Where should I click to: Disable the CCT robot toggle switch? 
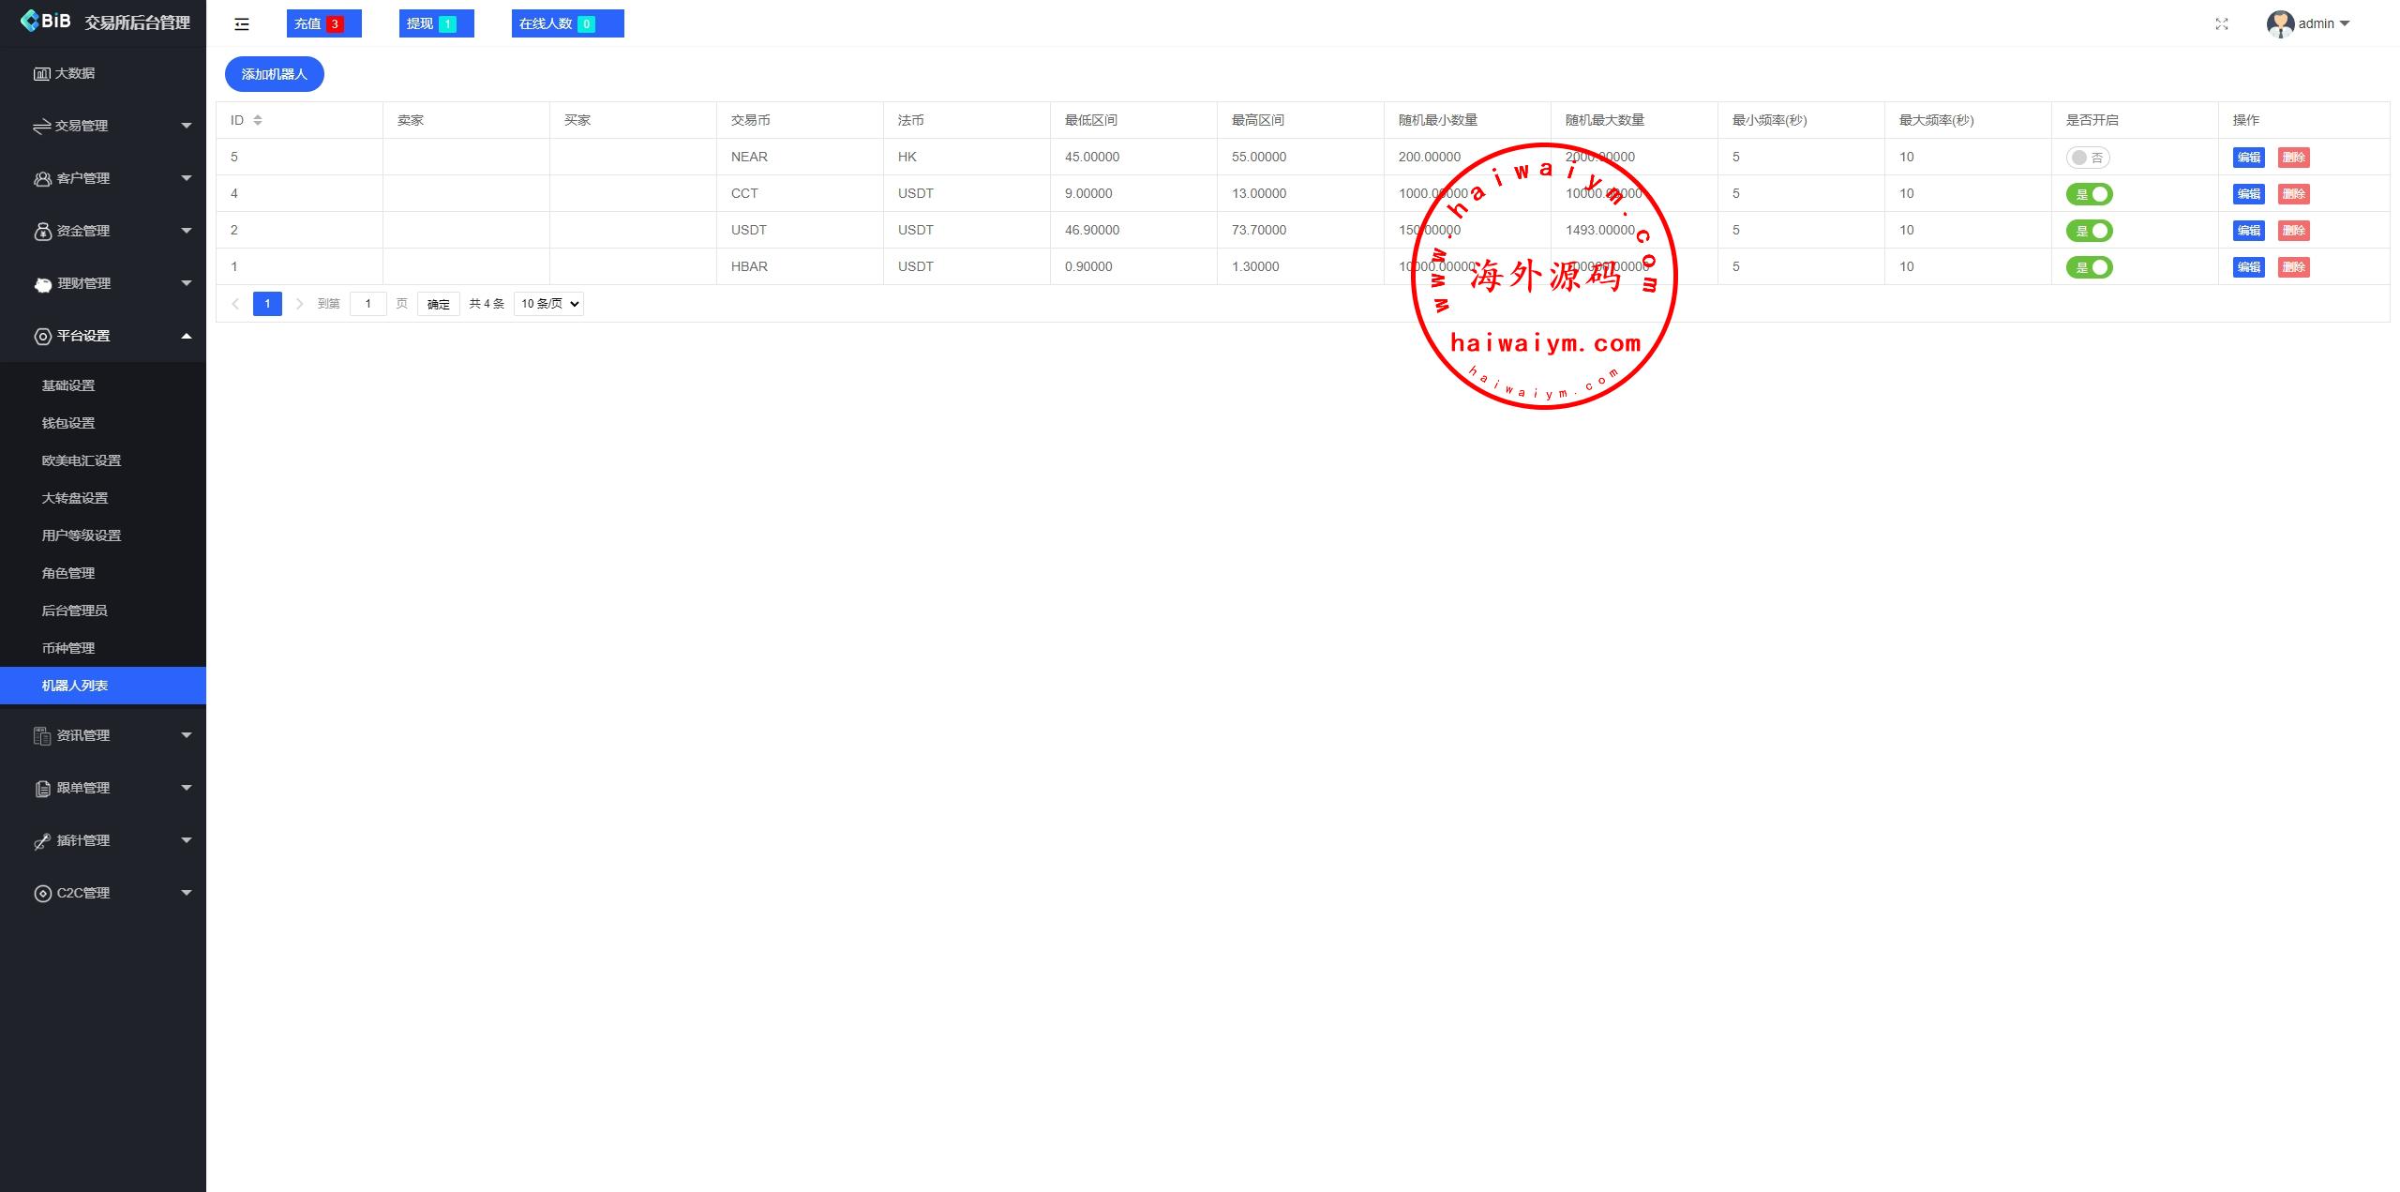(2089, 194)
